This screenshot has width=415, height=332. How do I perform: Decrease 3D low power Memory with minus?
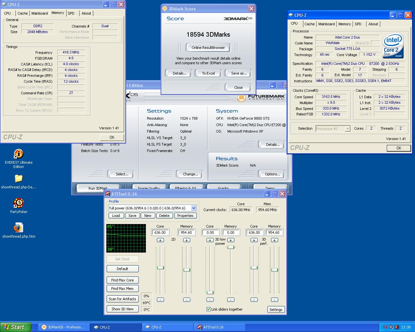click(x=231, y=300)
